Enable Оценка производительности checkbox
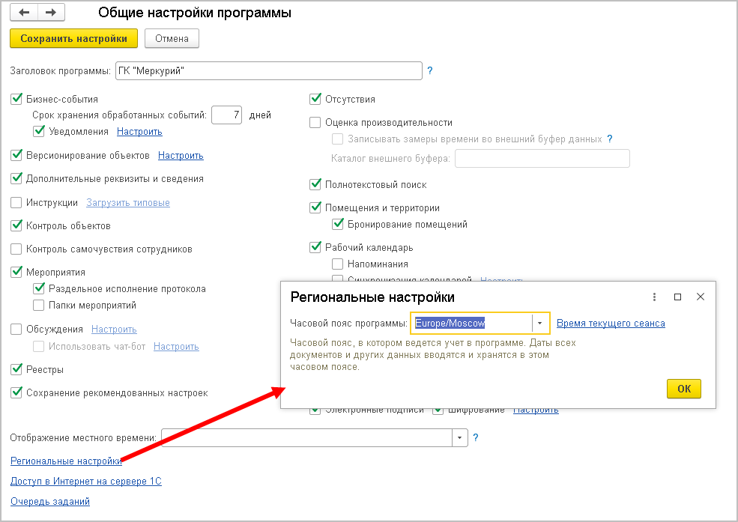 click(315, 122)
